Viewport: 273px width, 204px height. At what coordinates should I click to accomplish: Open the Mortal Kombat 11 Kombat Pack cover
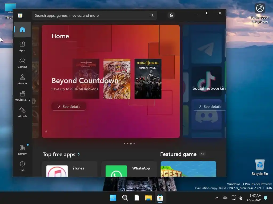pos(148,79)
